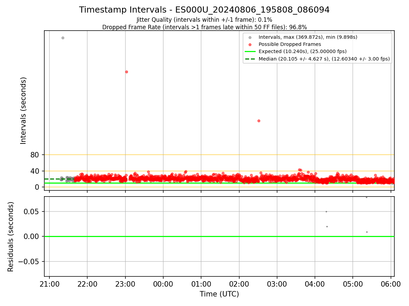Click the residuals tick label "0.00"
This screenshot has width=409, height=306.
coord(32,236)
